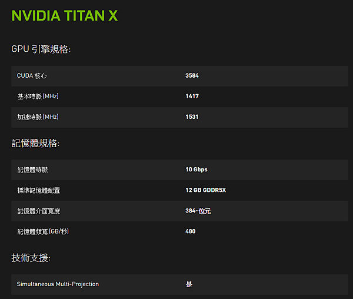Click the 記憶體頻寬 (GB/秒) label

(43, 231)
